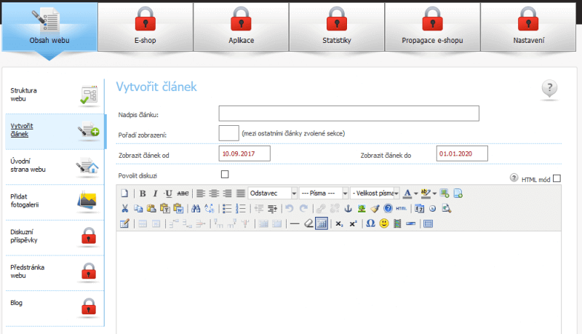Click the new document icon in the editor

click(124, 194)
